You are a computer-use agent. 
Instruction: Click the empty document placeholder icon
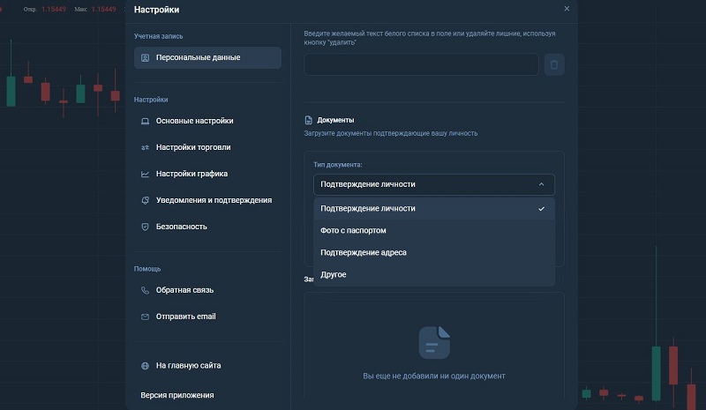click(x=434, y=342)
